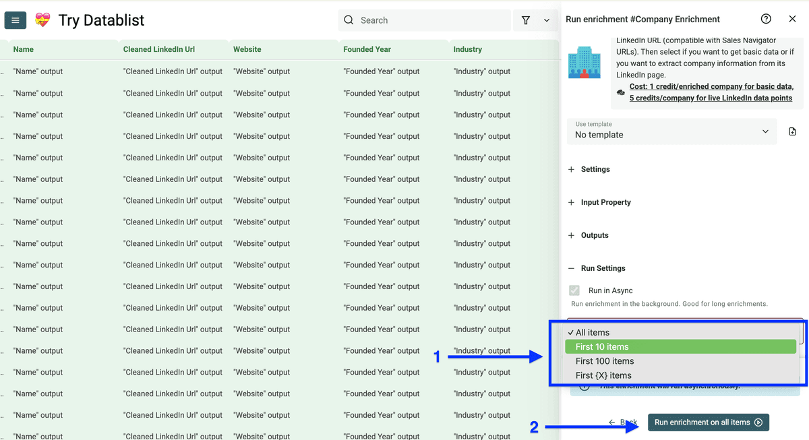Open the enrichment help question mark
The width and height of the screenshot is (809, 440).
tap(766, 19)
